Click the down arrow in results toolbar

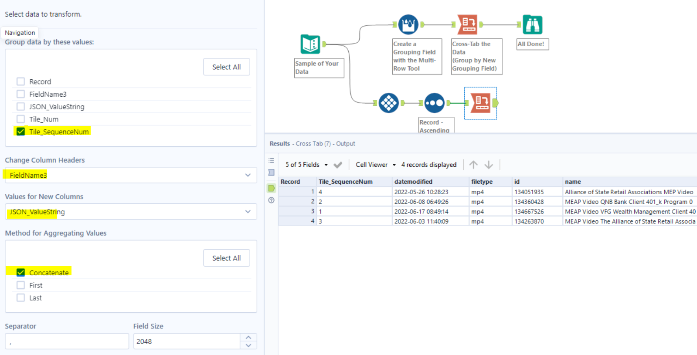(x=489, y=165)
